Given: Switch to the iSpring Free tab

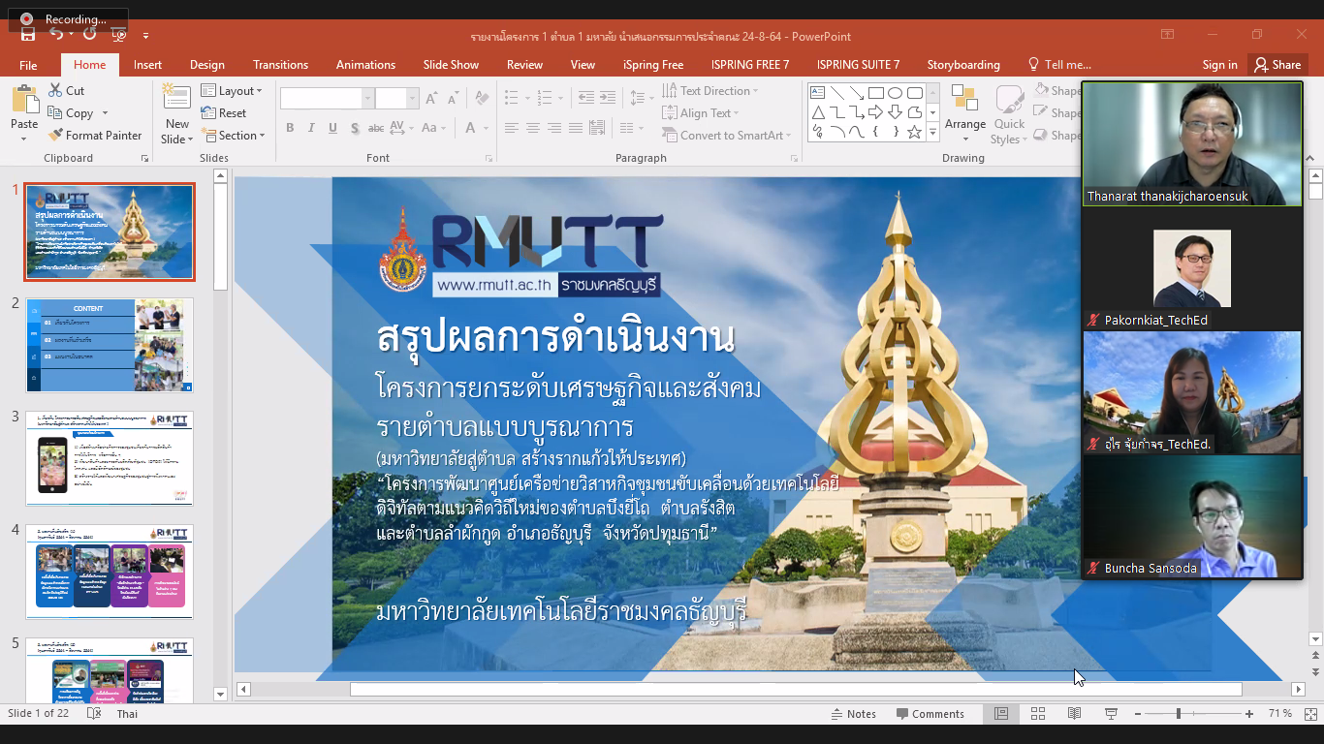Looking at the screenshot, I should 652,65.
